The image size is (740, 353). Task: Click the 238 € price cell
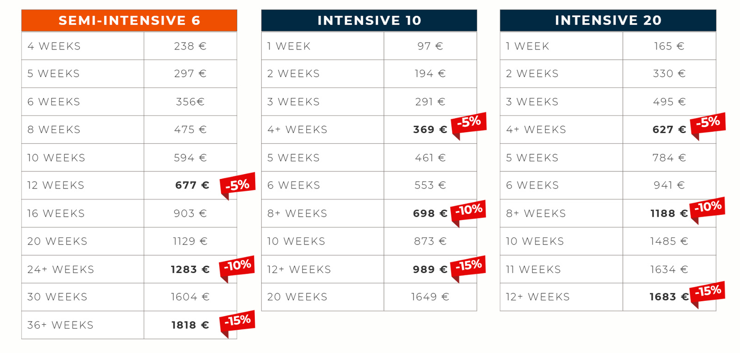coord(190,46)
